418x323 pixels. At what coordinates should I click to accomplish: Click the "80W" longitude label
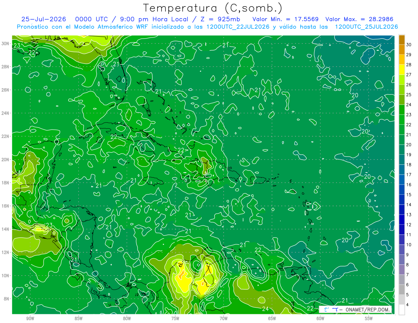coord(127,318)
